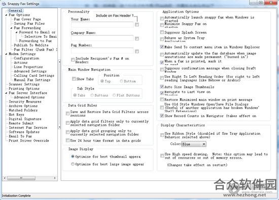279x200 pixels.
Task: Enable the Suppress Splash Screen checkbox
Action: pyautogui.click(x=162, y=32)
